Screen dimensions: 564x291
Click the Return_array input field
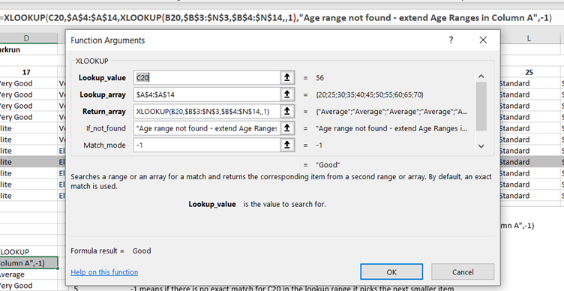coord(207,111)
